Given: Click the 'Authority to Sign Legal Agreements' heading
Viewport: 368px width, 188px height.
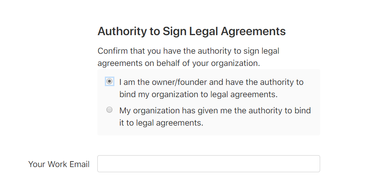Looking at the screenshot, I should coord(192,32).
